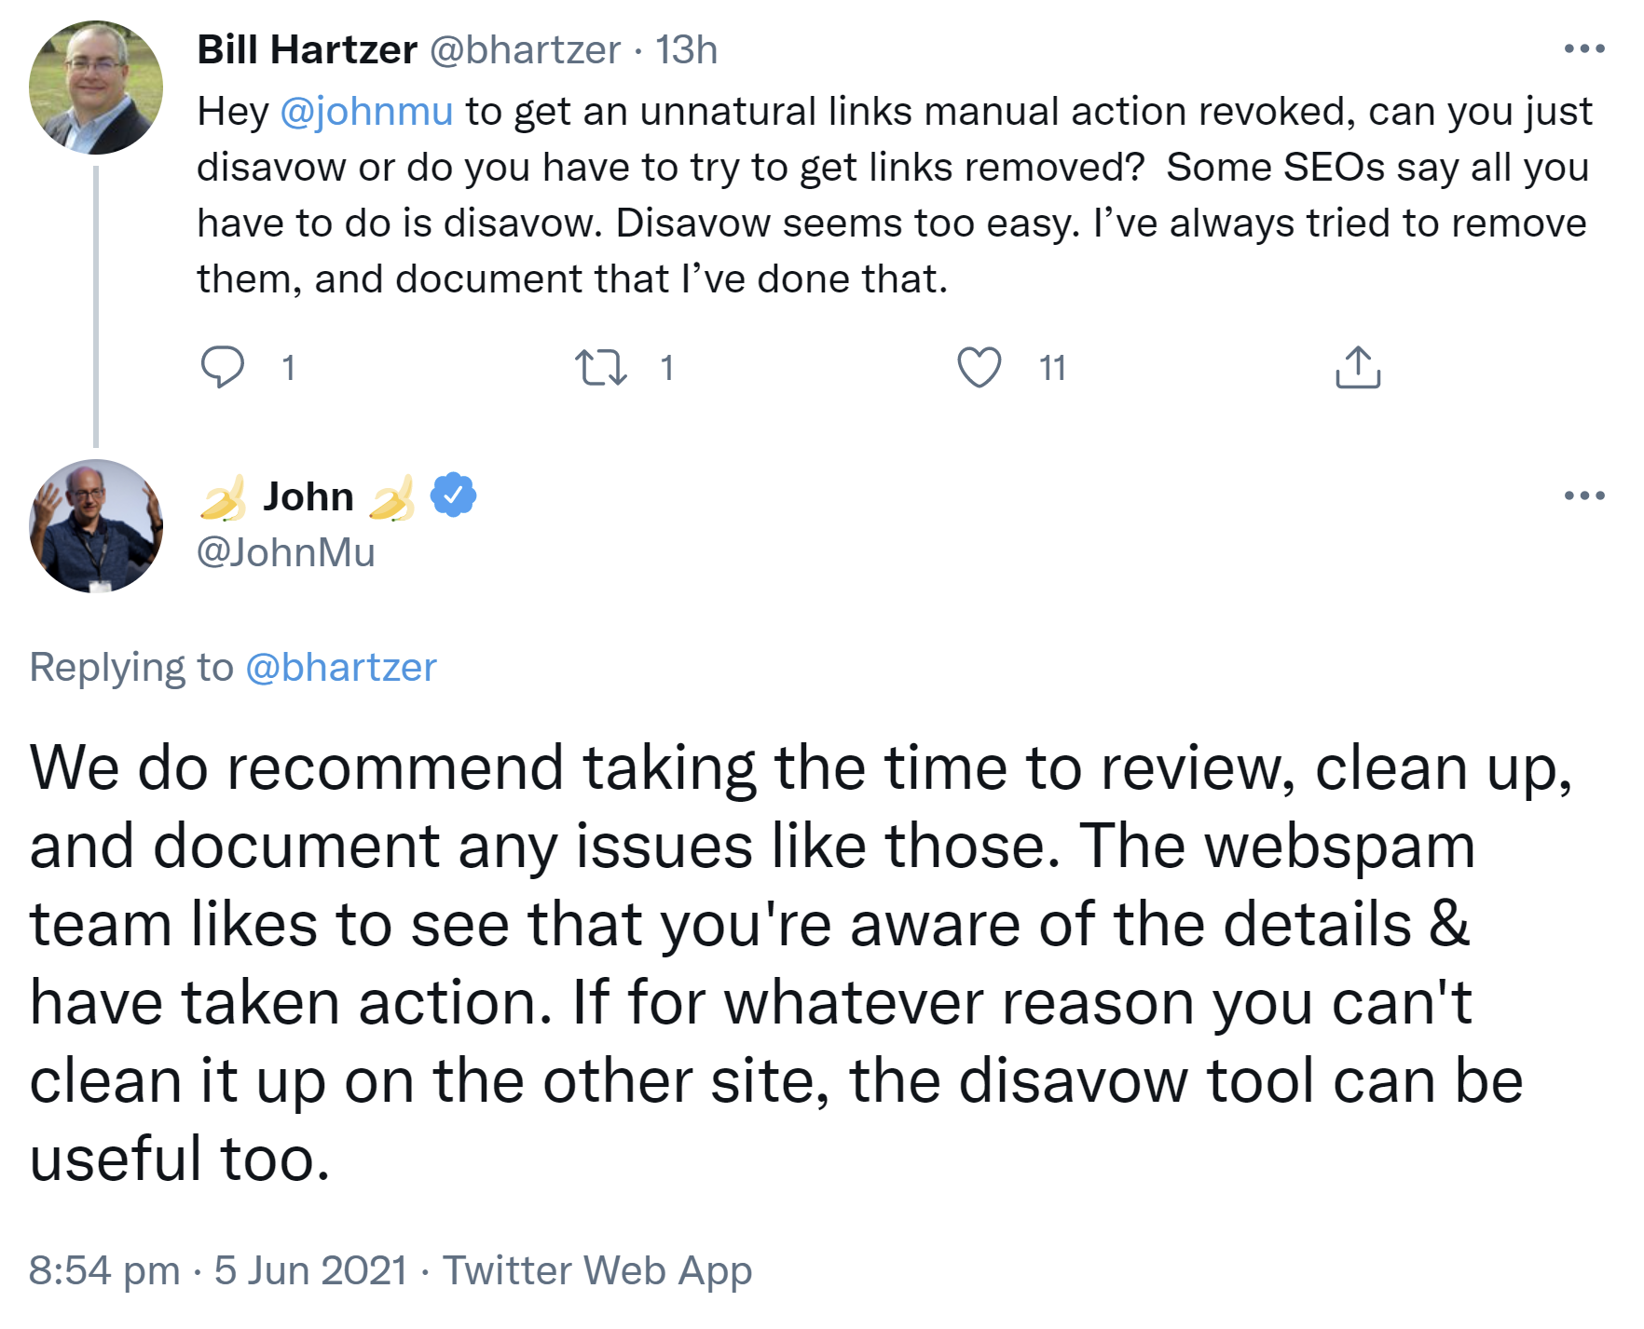This screenshot has width=1644, height=1329.
Task: Open John's profile picture
Action: point(96,526)
